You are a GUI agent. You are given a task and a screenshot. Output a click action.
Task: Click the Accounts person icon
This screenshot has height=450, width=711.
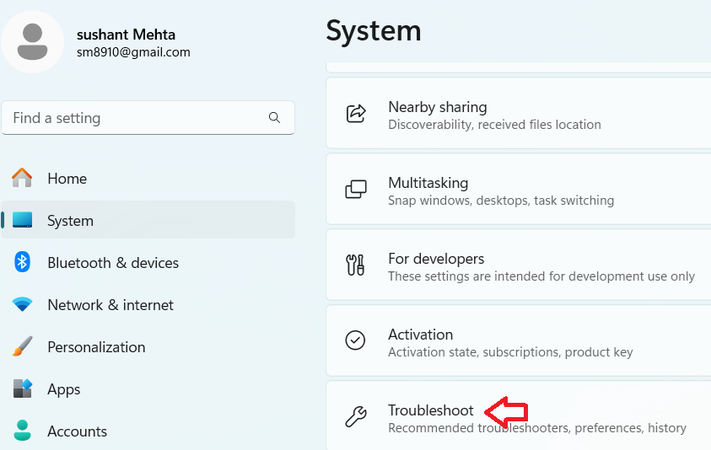click(x=22, y=431)
